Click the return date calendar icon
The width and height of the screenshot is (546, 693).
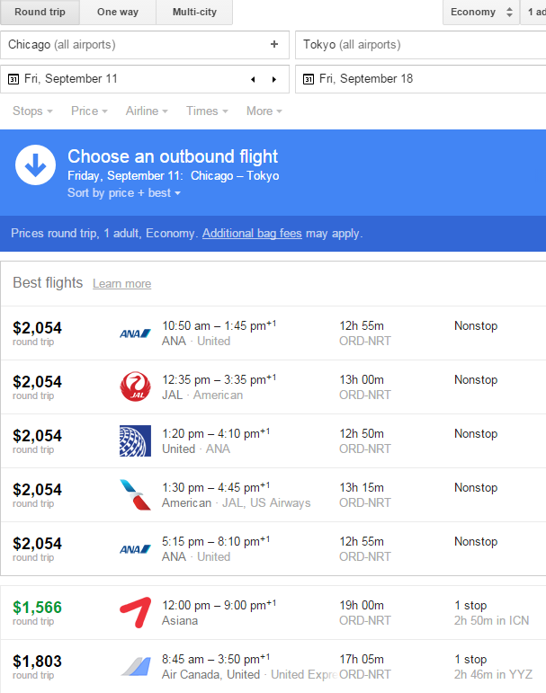coord(309,79)
